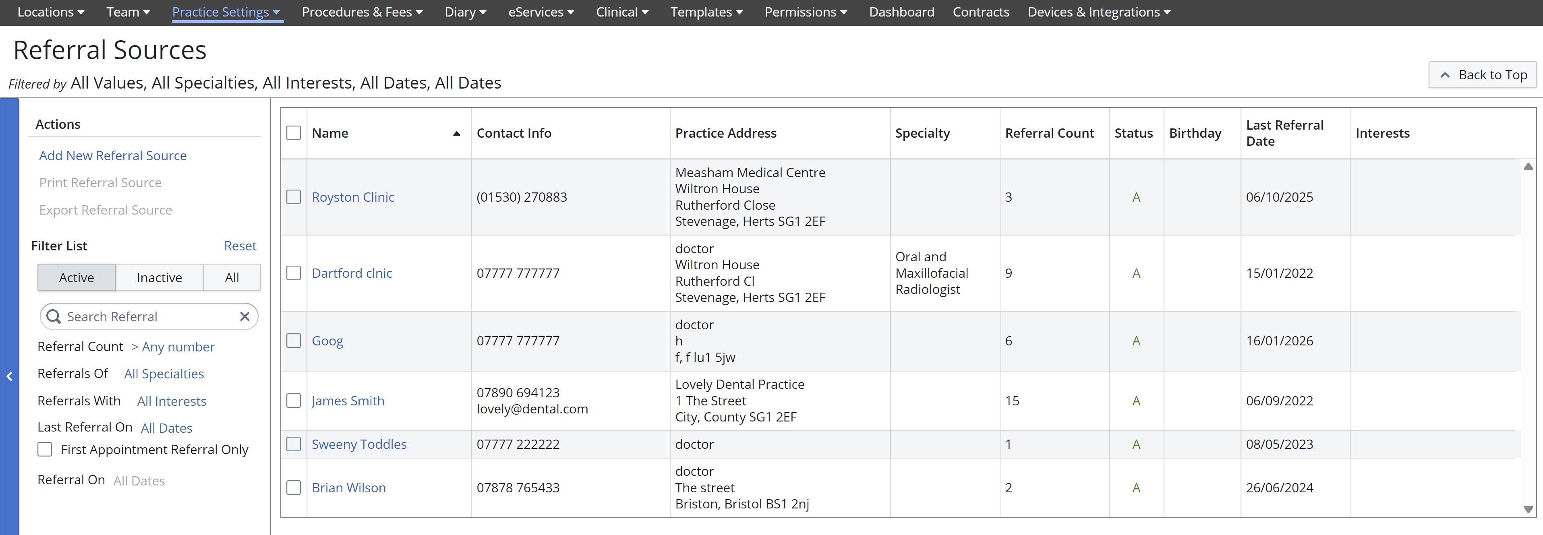The width and height of the screenshot is (1543, 535).
Task: Tick the select-all checkbox in the table header
Action: point(294,133)
